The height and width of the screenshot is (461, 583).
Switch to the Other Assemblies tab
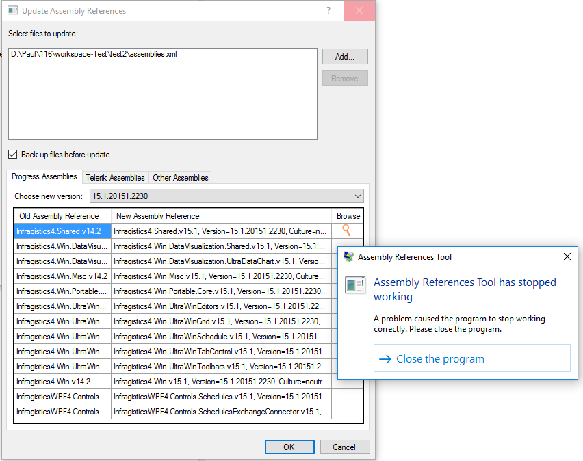coord(181,178)
